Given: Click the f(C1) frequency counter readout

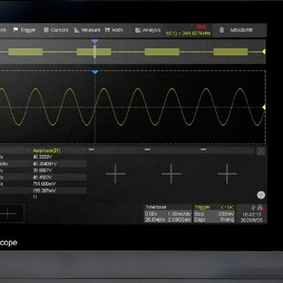Looking at the screenshot, I should [188, 33].
